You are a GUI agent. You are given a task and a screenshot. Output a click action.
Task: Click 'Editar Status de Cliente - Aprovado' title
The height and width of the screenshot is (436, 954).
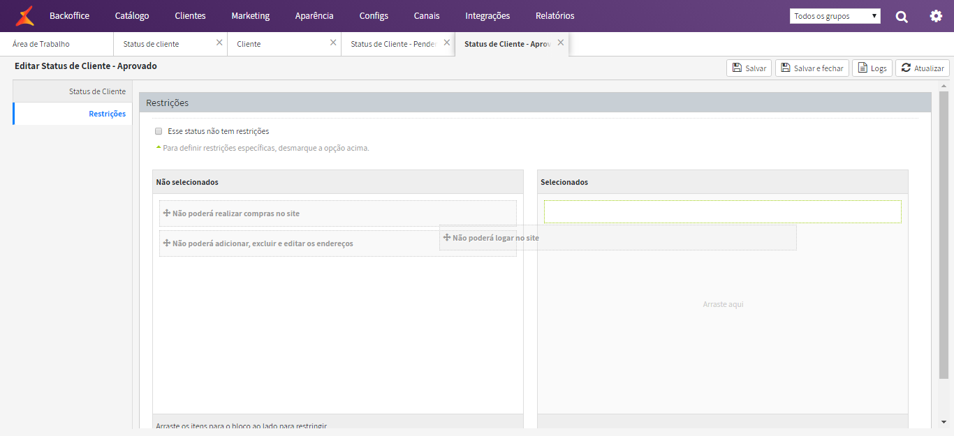(x=86, y=66)
